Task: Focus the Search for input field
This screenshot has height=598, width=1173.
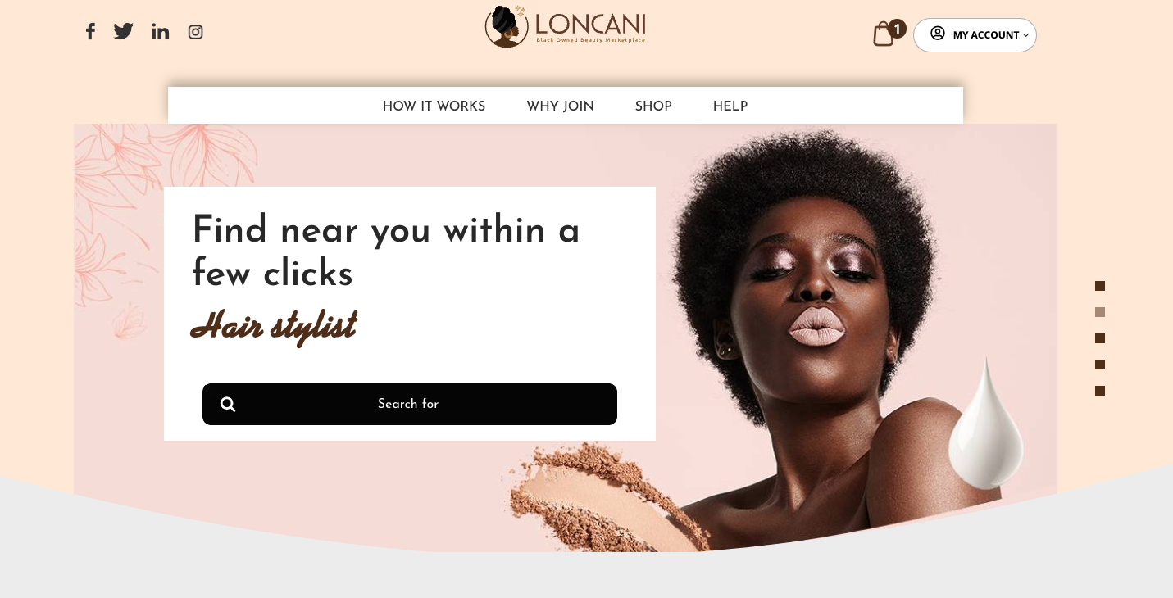Action: (x=410, y=404)
